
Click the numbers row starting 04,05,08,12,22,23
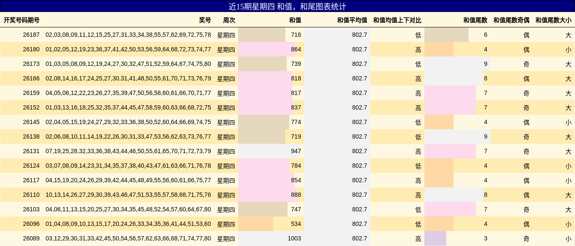pos(128,93)
